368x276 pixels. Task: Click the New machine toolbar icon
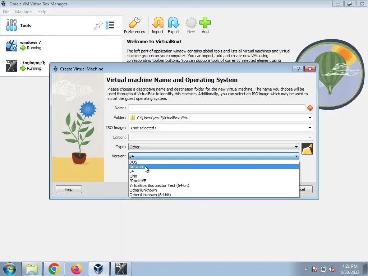coord(191,26)
